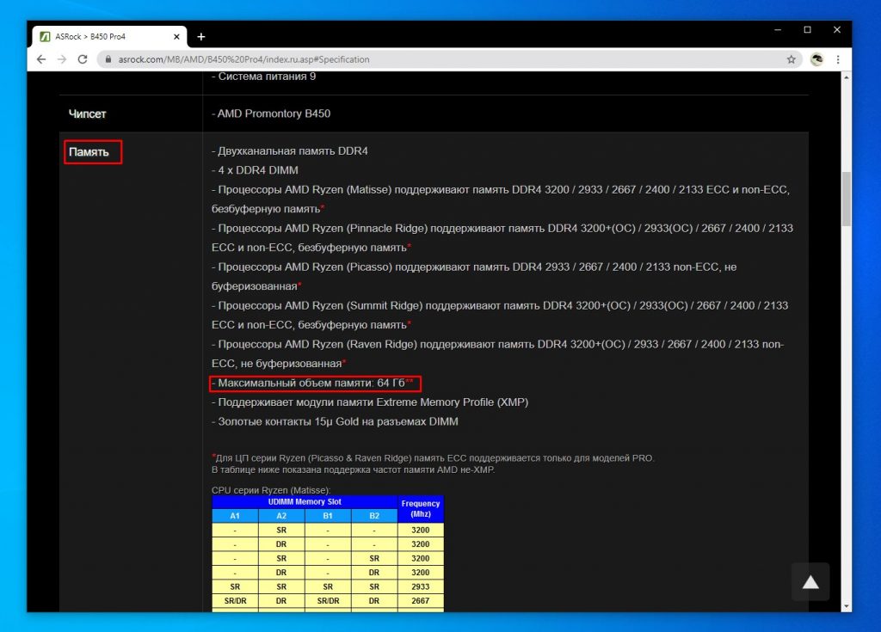This screenshot has width=881, height=632.
Task: Click the Чипсет row heading
Action: click(88, 114)
